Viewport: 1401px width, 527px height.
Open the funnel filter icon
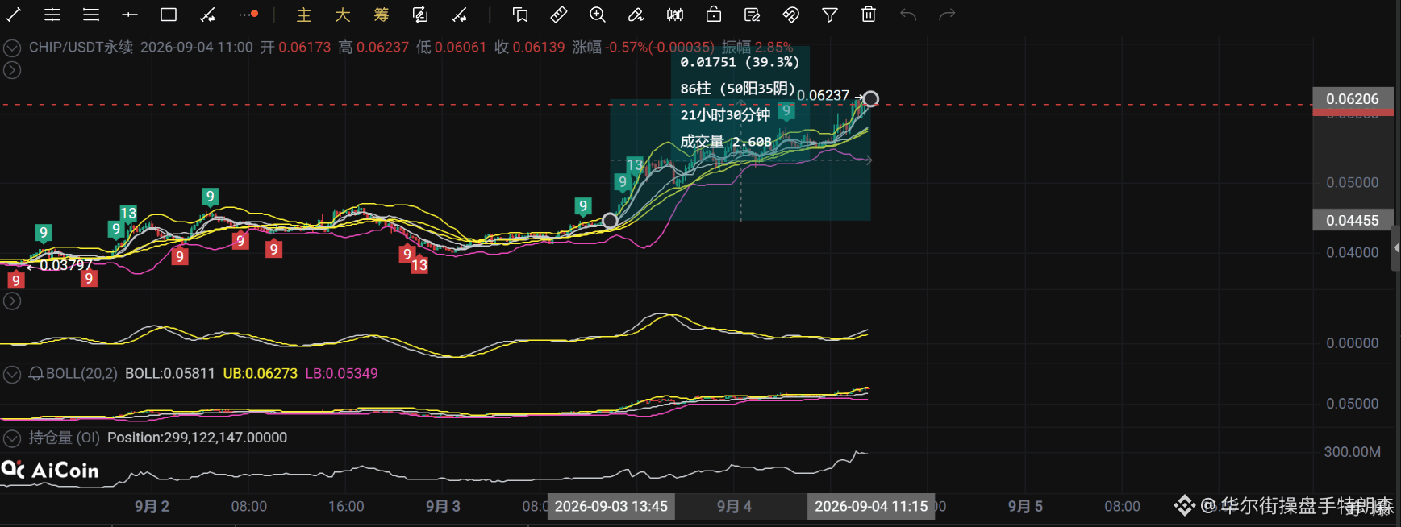830,15
